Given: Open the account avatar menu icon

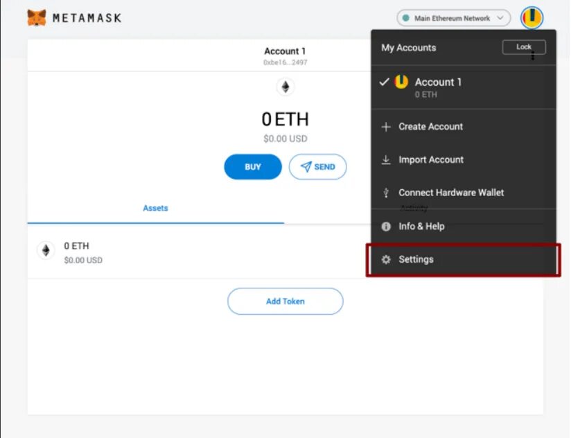Looking at the screenshot, I should [x=532, y=17].
